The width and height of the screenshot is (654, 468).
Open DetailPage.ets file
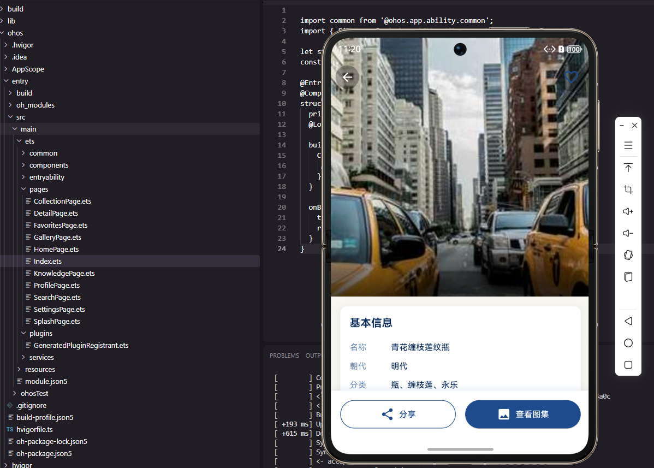click(x=56, y=214)
